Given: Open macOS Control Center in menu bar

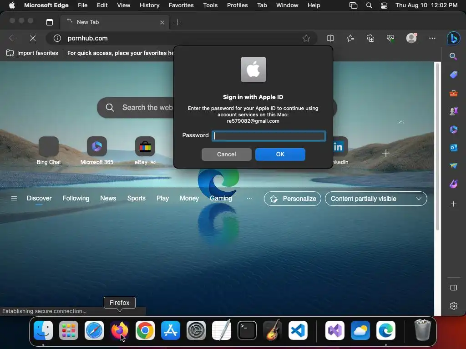Looking at the screenshot, I should [384, 5].
